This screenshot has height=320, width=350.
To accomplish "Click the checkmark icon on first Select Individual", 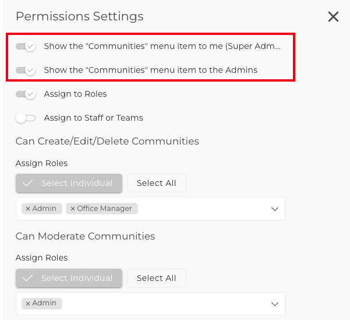I will 28,183.
